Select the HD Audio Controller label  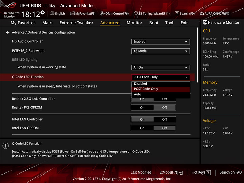(27, 41)
